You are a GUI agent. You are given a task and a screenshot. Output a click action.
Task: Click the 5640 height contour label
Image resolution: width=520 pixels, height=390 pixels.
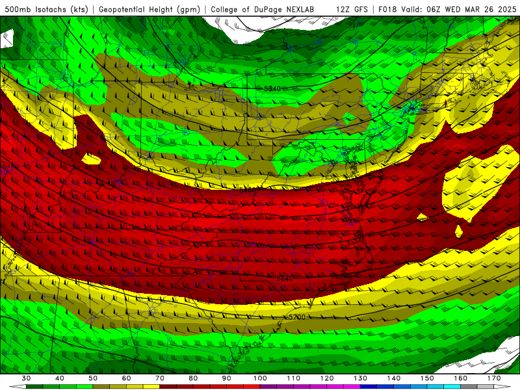click(285, 278)
